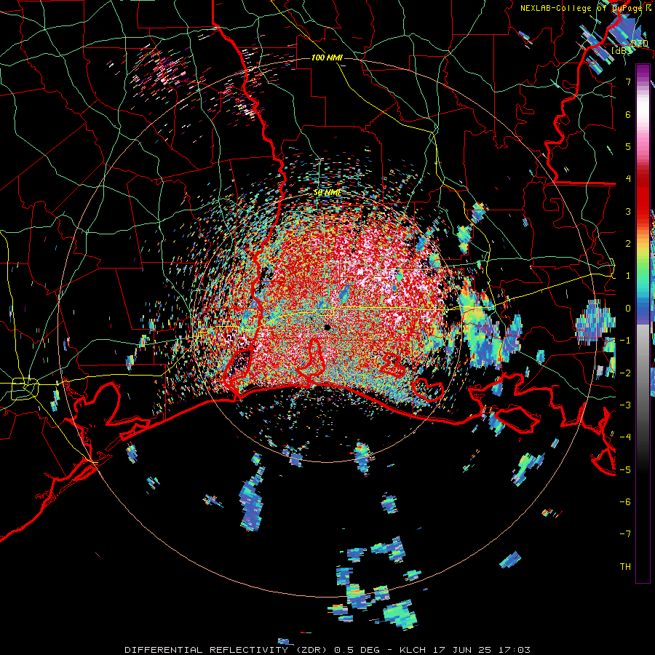The height and width of the screenshot is (655, 655).
Task: Click the "4" tick label on color scale
Action: pos(628,179)
